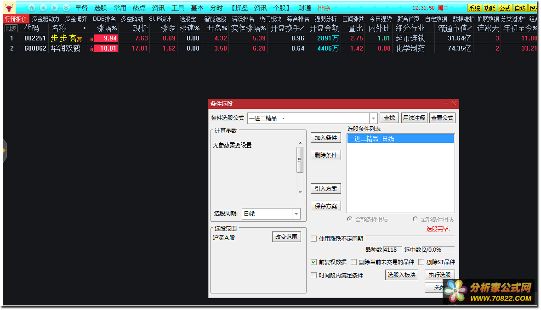The image size is (541, 310).
Task: Click the 自选 yellow button
Action: 520,8
